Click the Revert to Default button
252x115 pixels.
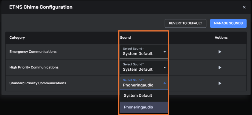click(x=185, y=23)
